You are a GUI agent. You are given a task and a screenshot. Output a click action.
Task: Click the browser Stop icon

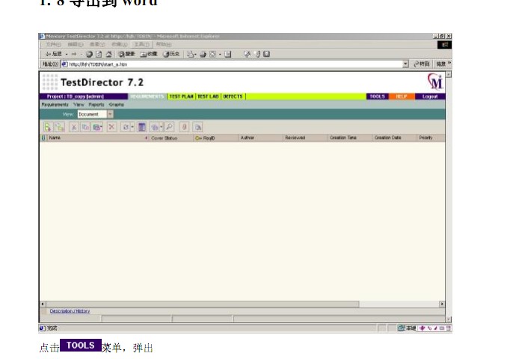89,54
